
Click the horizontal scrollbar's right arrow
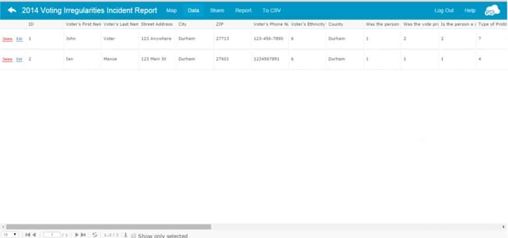pyautogui.click(x=504, y=227)
